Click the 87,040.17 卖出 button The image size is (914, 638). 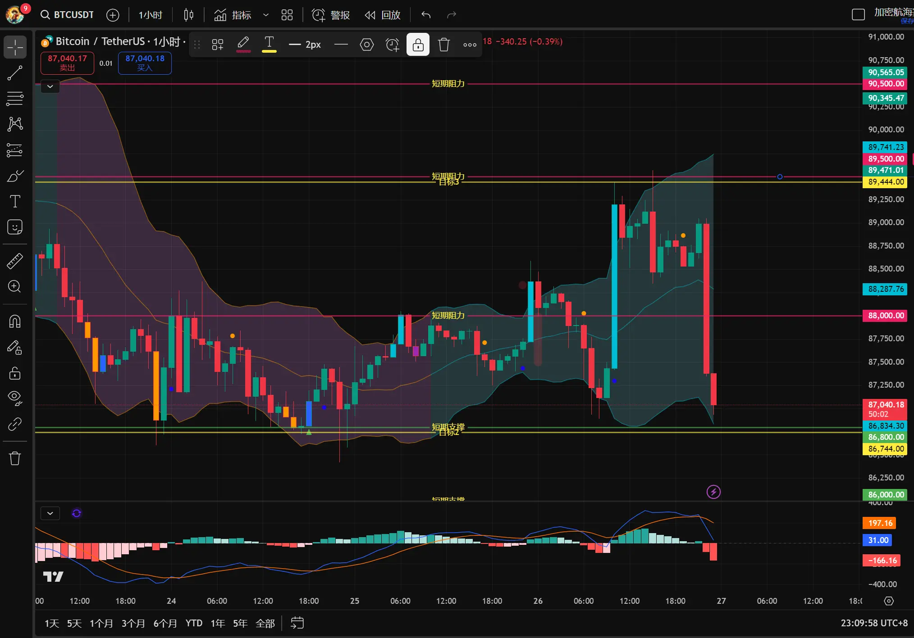67,63
